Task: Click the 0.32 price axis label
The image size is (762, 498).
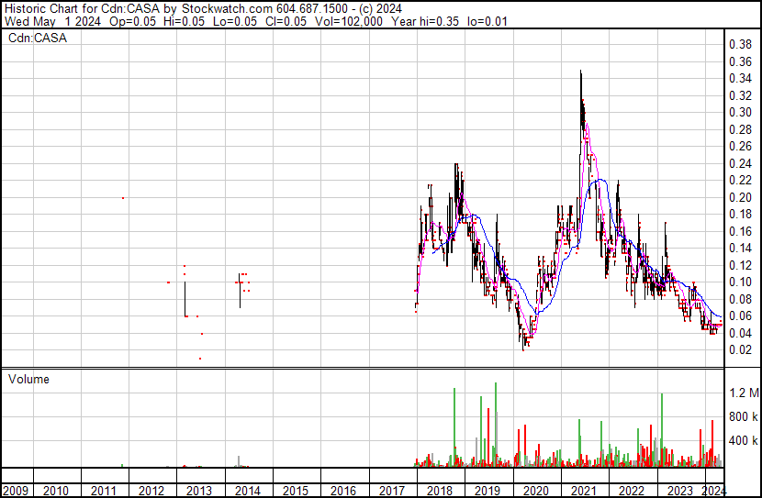Action: point(740,95)
